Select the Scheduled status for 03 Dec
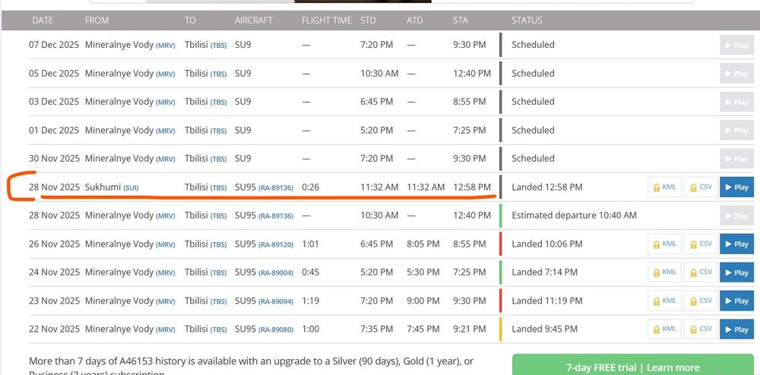 tap(534, 102)
